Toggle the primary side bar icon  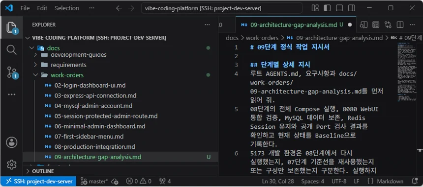327,8
